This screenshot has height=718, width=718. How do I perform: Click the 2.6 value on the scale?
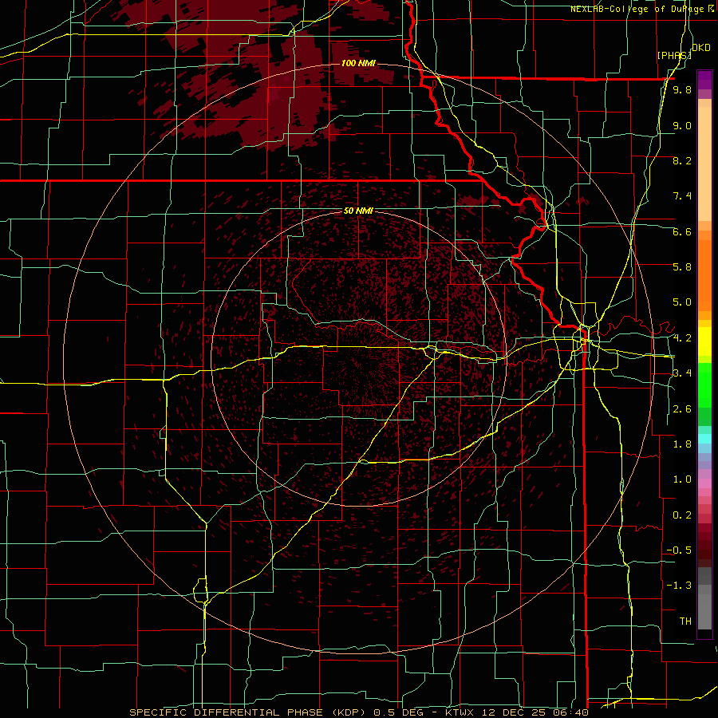[x=682, y=409]
